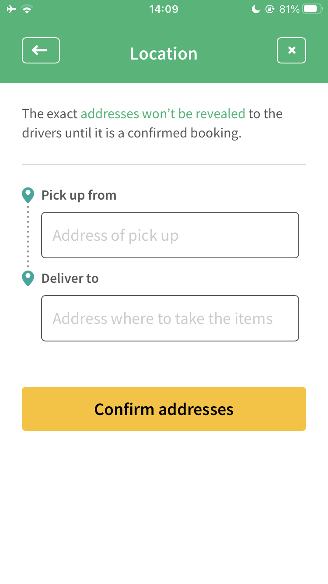Tap the 81% battery percentage text
This screenshot has height=584, width=328.
tap(289, 9)
